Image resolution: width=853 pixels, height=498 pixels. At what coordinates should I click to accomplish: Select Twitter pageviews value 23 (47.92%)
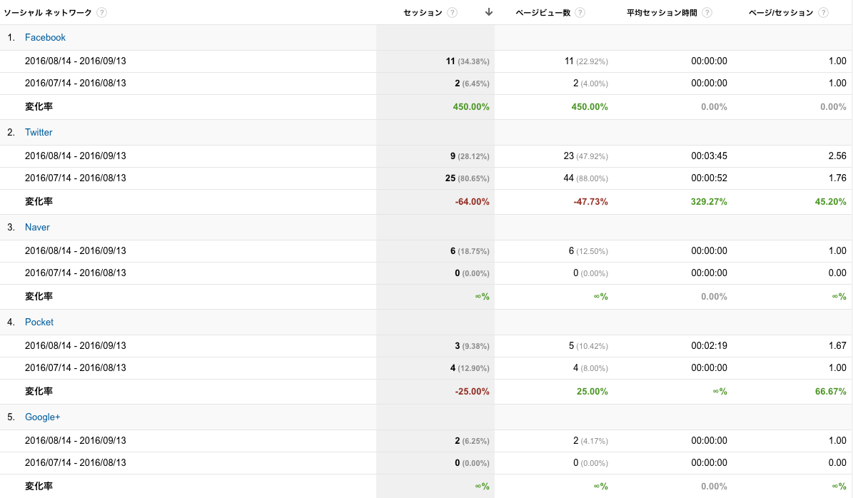click(586, 156)
